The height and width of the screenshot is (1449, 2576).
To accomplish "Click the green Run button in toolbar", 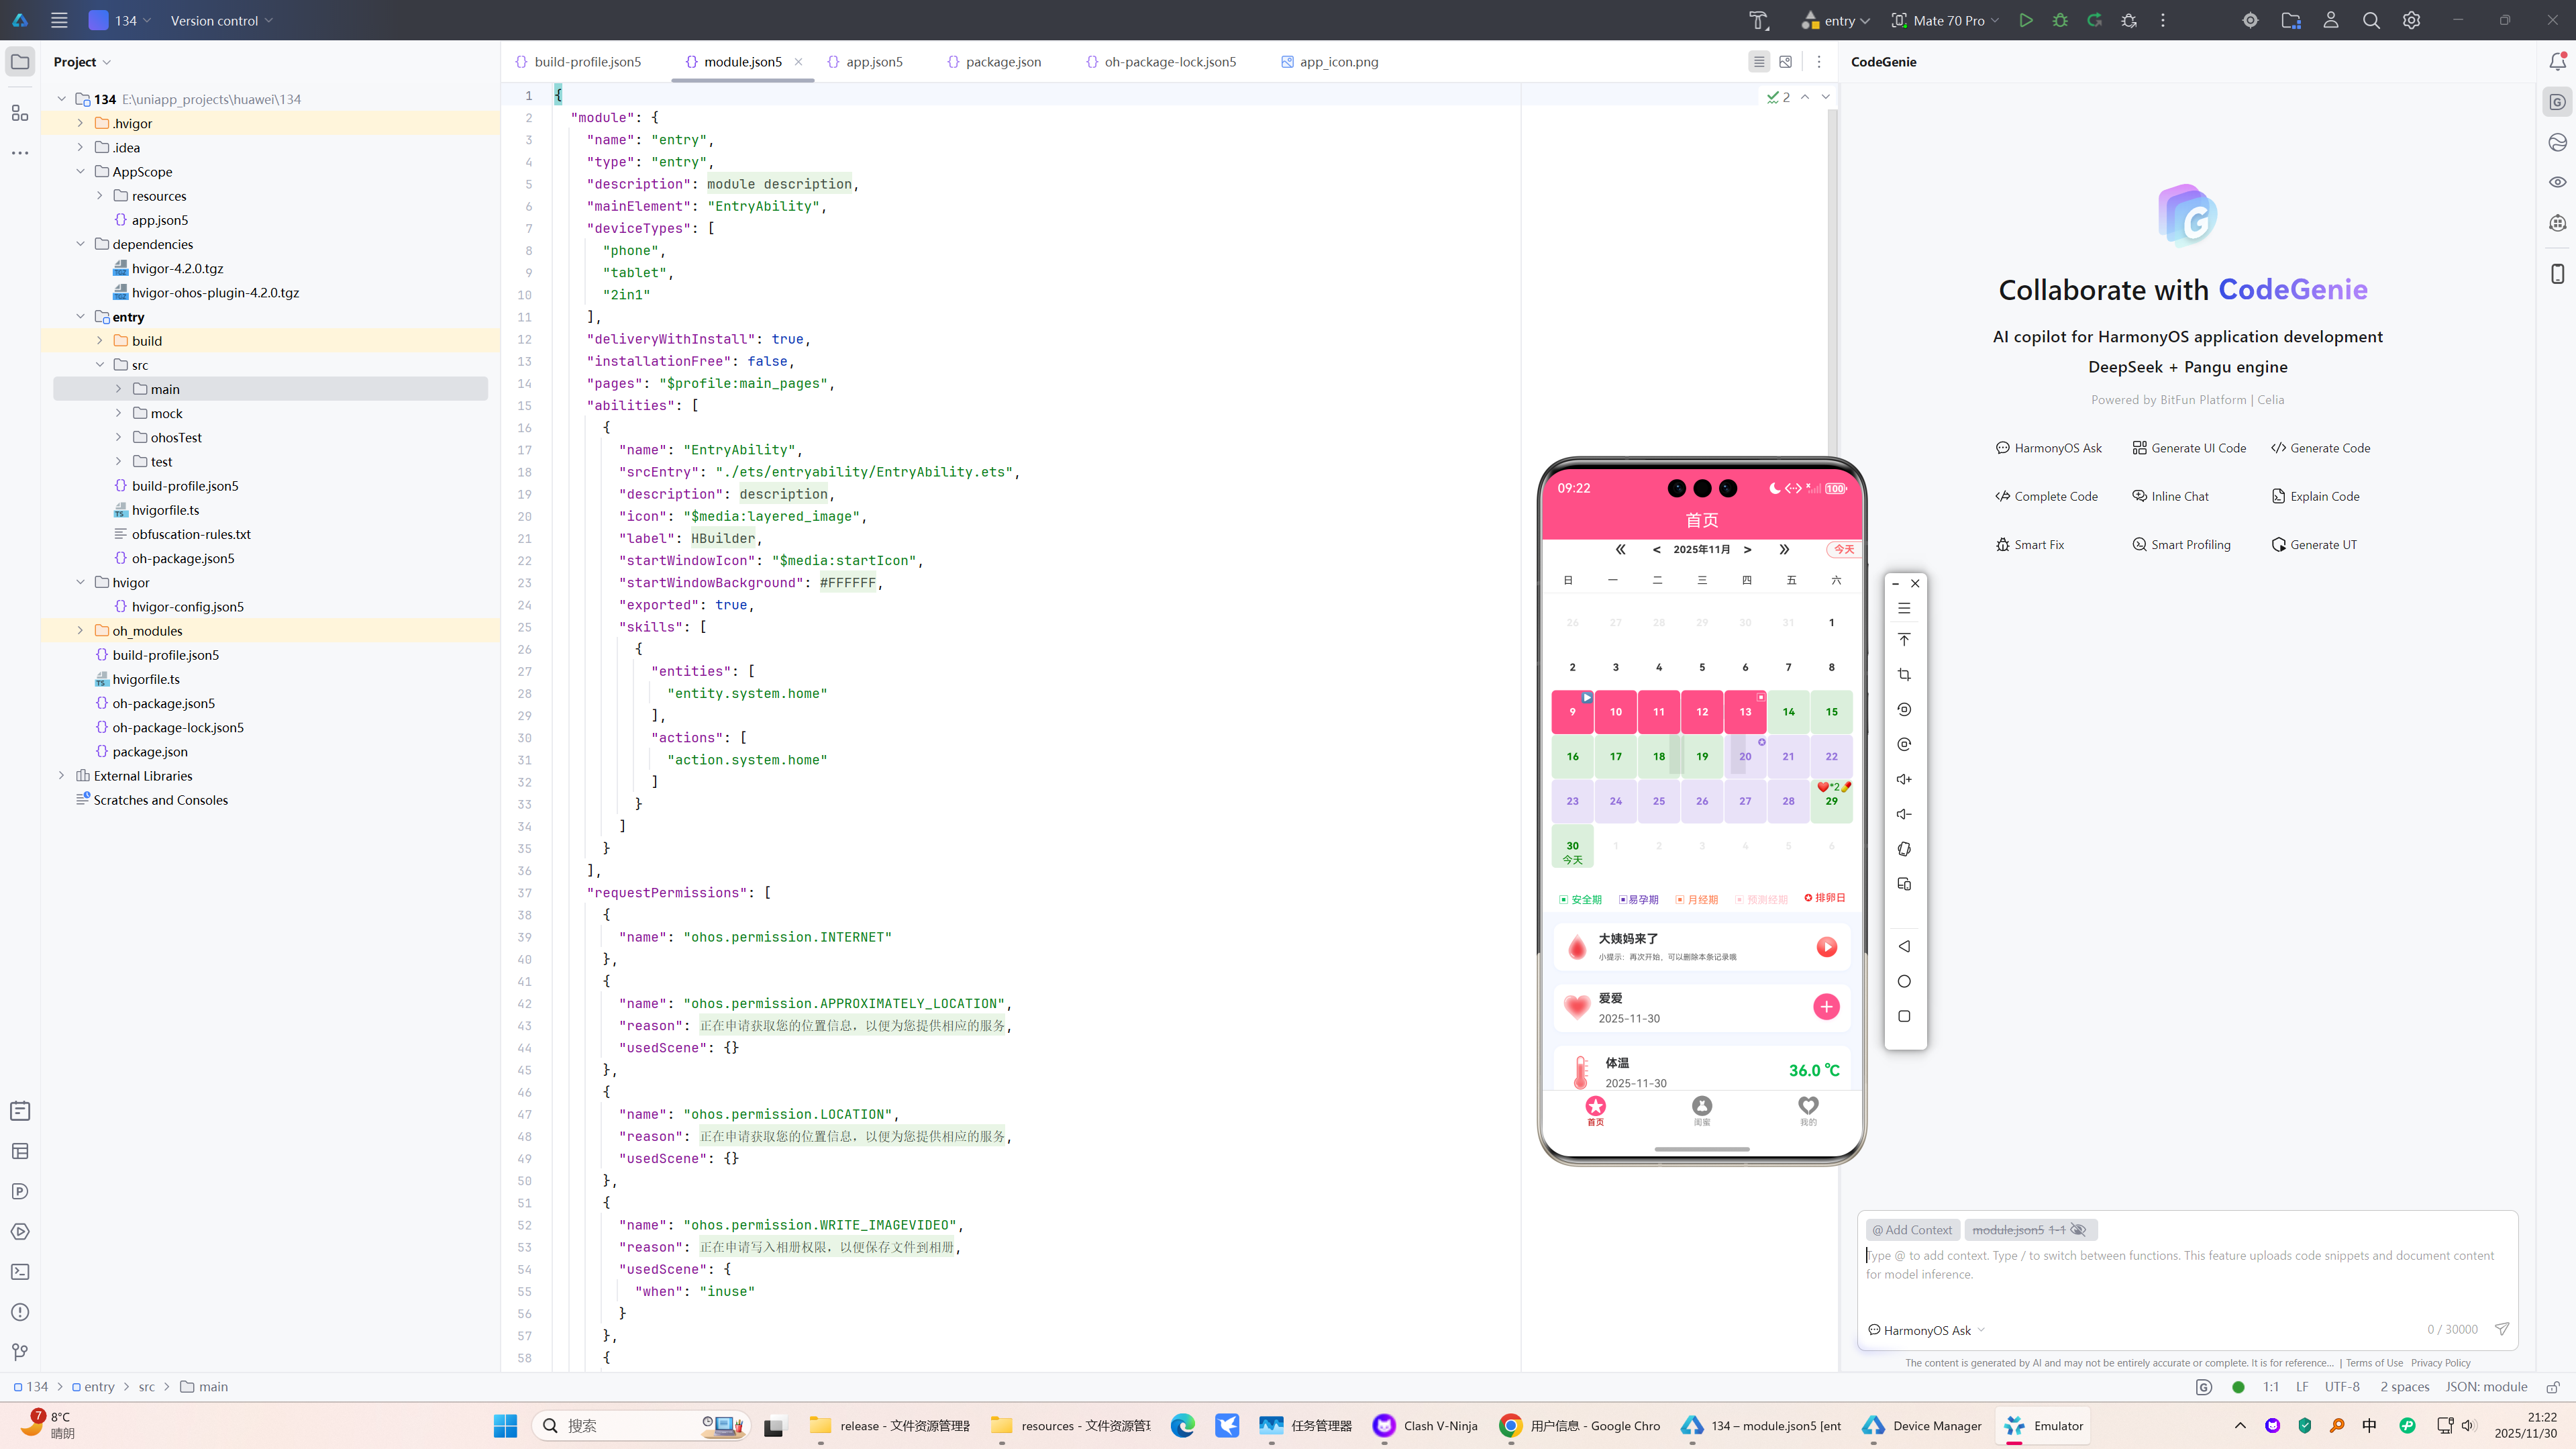I will pos(2025,20).
